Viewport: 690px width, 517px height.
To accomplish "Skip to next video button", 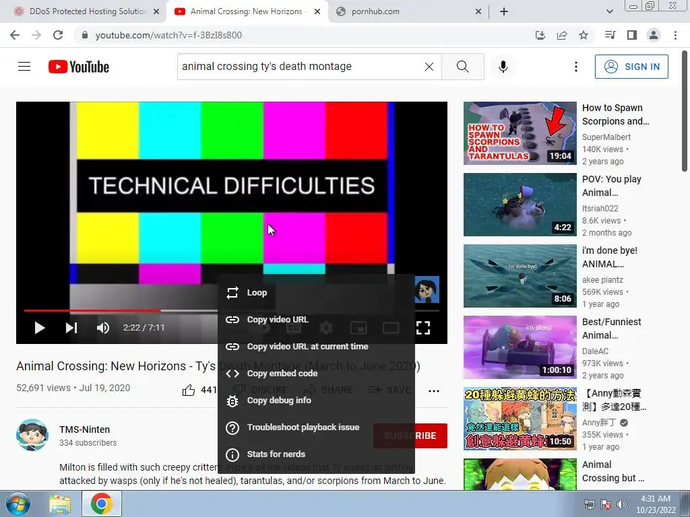I will tap(71, 328).
